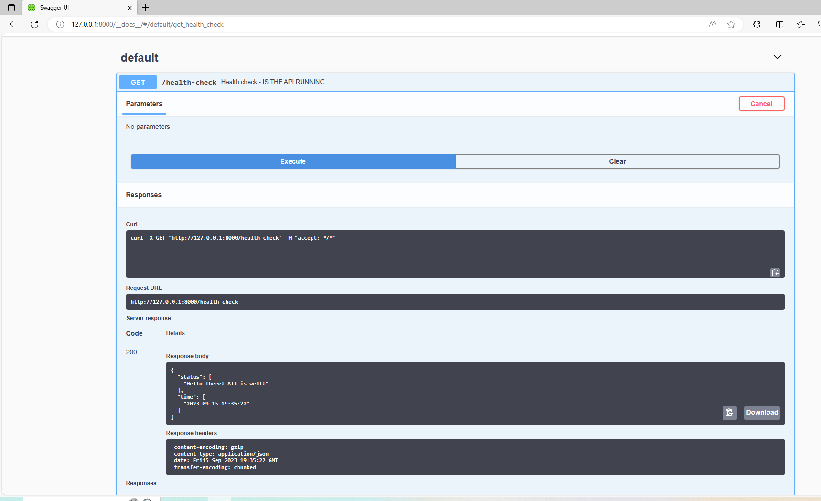Select the Parameters tab

[144, 104]
